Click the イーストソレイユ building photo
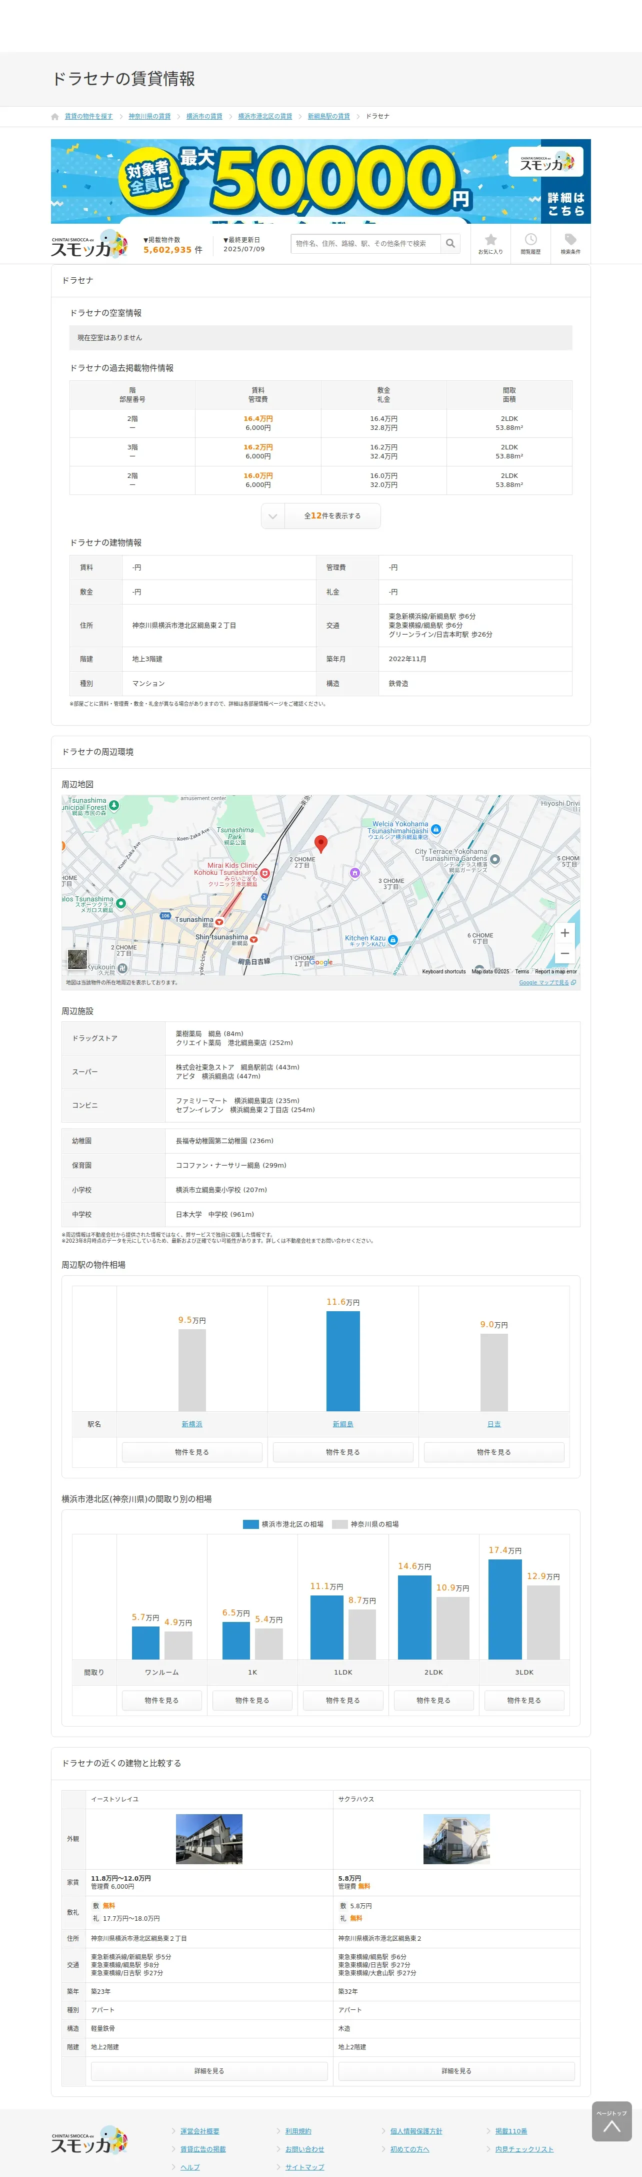The width and height of the screenshot is (642, 2177). (209, 1839)
